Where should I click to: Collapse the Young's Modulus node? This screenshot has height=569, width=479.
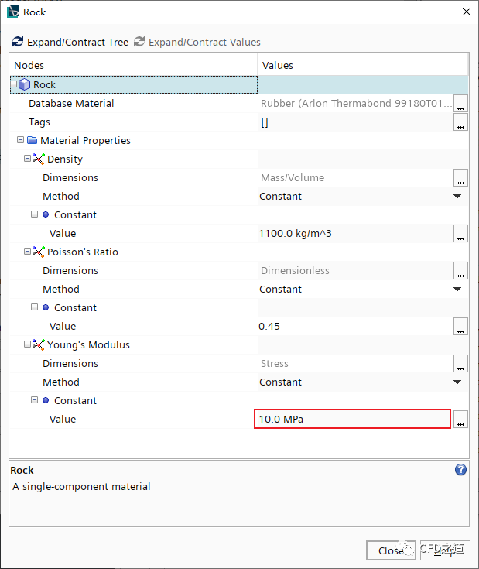coord(27,344)
